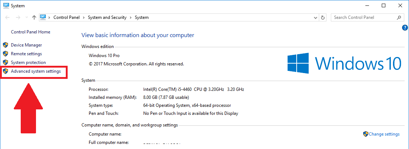
Task: Click the search magnifier icon
Action: tap(399, 17)
